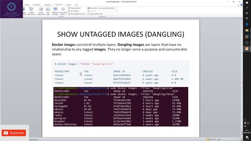Open the Animations tab
This screenshot has height=141, width=251.
point(48,5)
